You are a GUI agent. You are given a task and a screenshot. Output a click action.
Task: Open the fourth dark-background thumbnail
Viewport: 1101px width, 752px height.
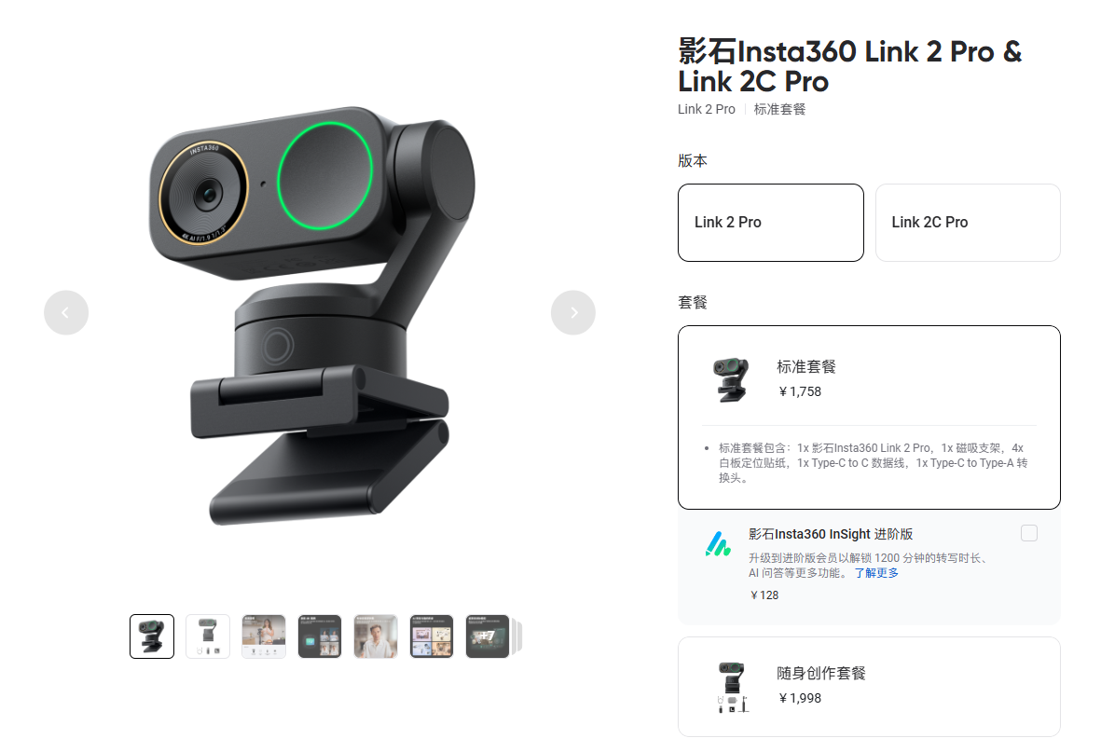point(320,636)
